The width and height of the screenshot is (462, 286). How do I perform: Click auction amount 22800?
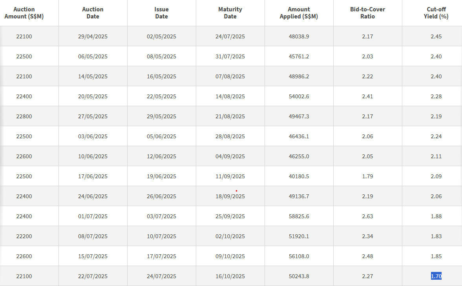point(24,116)
